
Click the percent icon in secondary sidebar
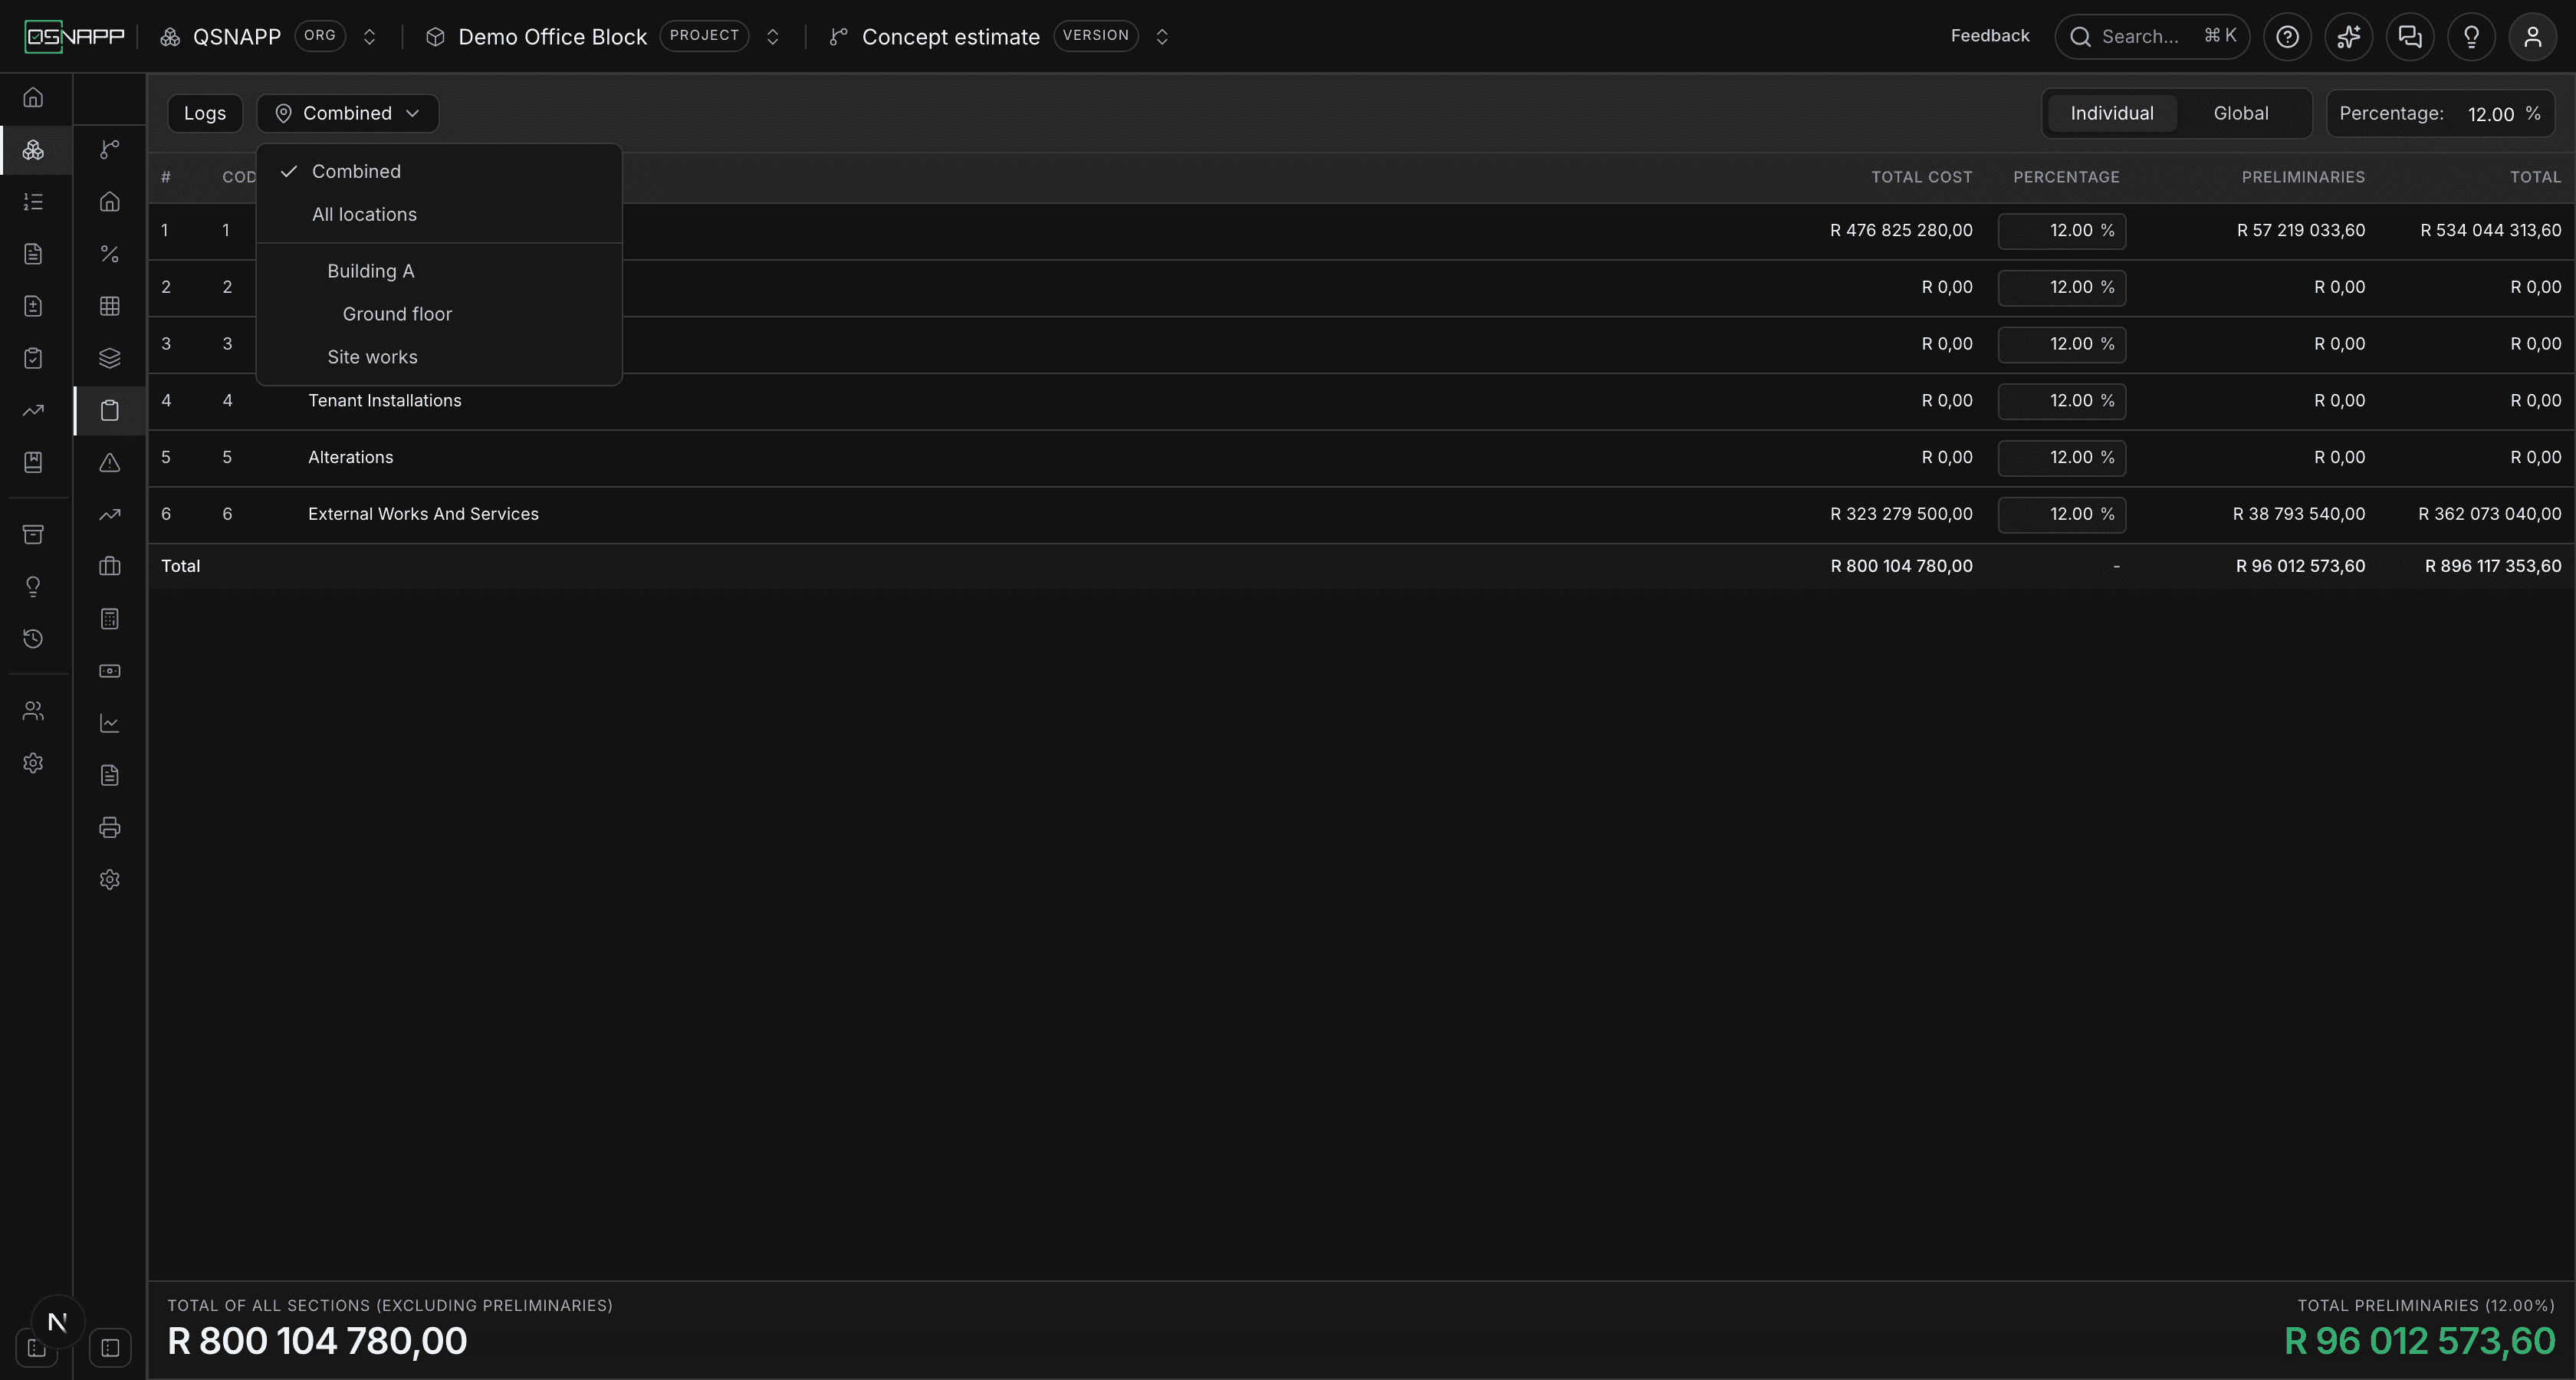[110, 254]
